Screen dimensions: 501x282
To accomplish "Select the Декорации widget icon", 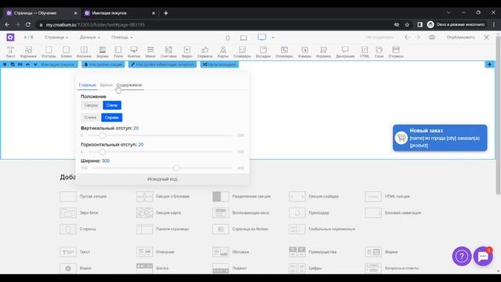I will (x=345, y=52).
